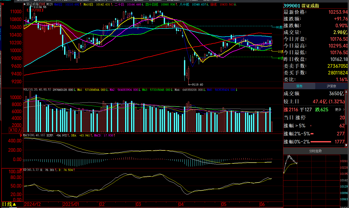Click the X10万 volume unit box

(x=16, y=130)
